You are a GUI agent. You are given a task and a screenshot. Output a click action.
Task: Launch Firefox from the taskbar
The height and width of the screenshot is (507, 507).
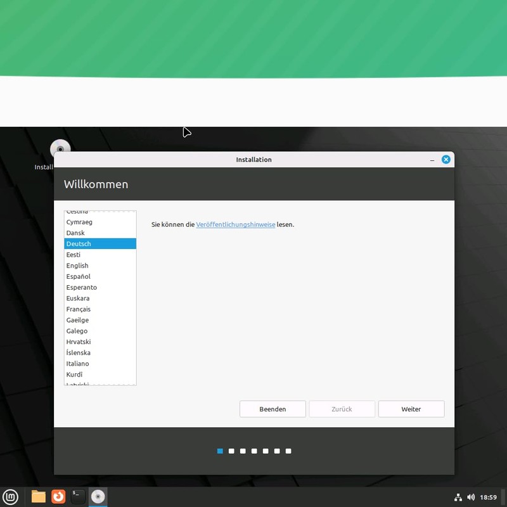58,497
